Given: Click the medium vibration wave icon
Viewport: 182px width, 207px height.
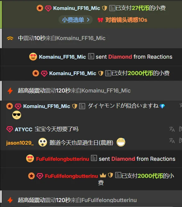Looking at the screenshot, I should 10,38.
